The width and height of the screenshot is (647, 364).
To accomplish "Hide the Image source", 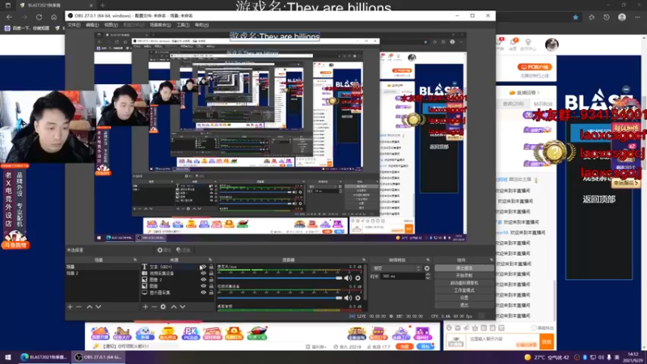I will click(203, 286).
